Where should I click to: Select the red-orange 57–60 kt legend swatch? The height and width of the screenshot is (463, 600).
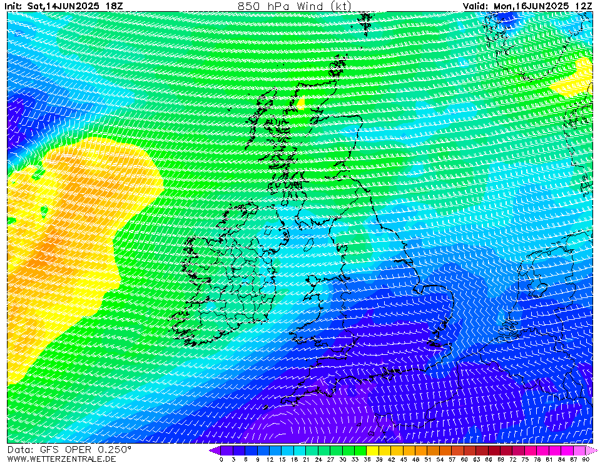[x=457, y=451]
